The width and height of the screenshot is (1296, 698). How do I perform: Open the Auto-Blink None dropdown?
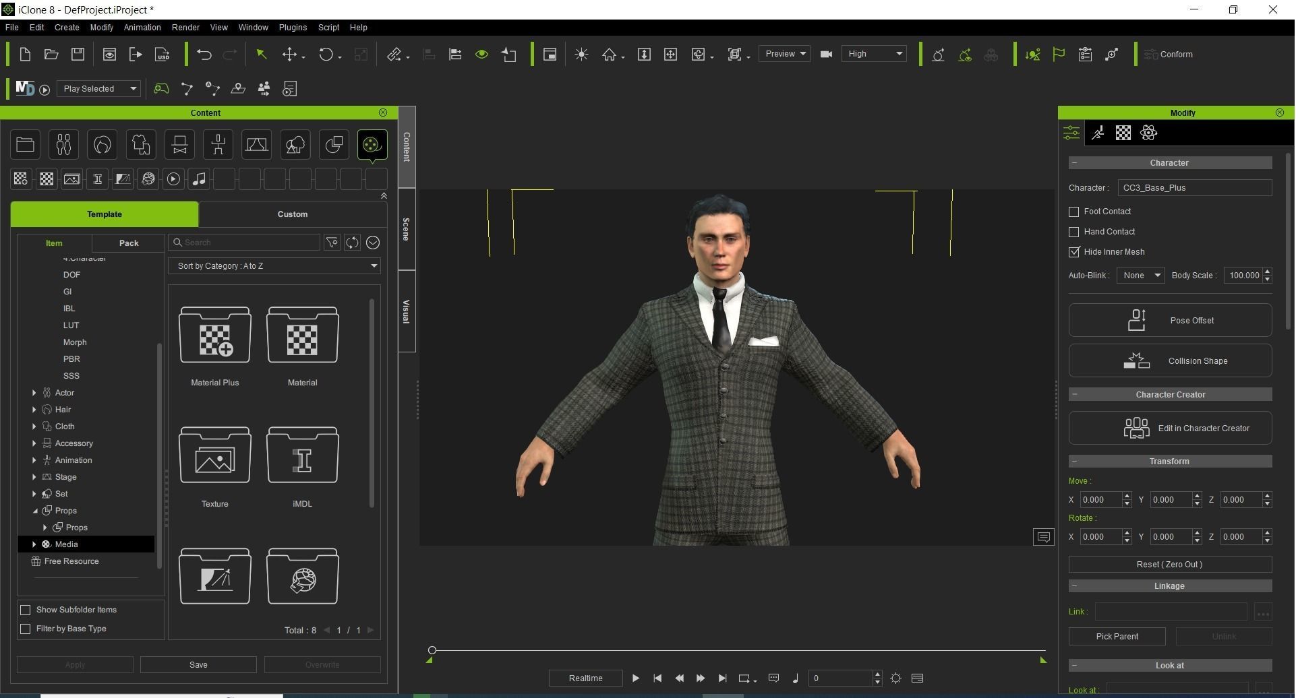[x=1140, y=275]
